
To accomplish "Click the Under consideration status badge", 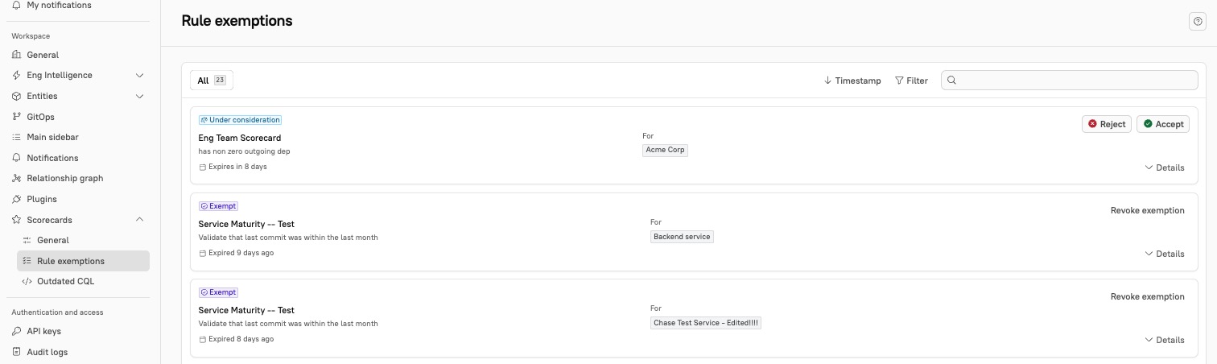I will (240, 120).
